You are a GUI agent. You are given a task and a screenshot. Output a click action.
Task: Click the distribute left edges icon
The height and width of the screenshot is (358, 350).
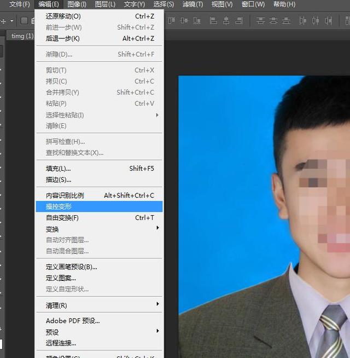pyautogui.click(x=302, y=21)
